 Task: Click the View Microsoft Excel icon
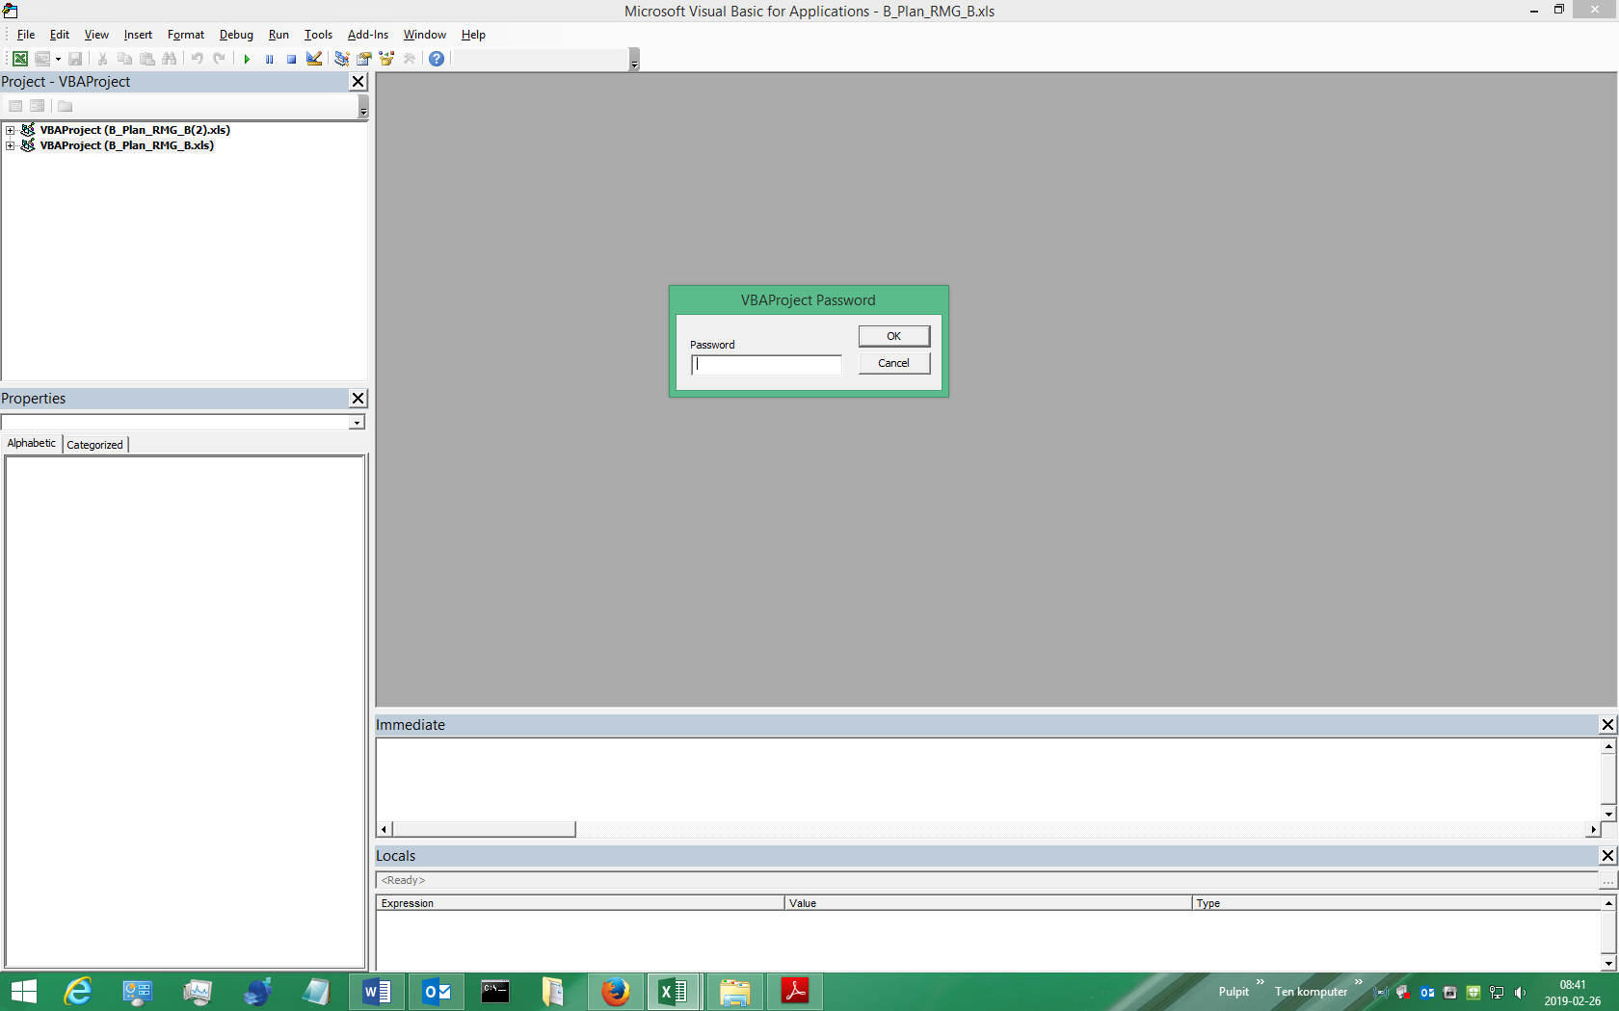pos(19,59)
